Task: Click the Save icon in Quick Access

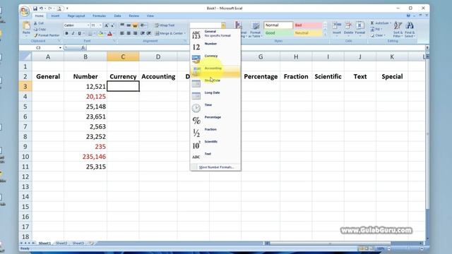Action: coord(35,8)
